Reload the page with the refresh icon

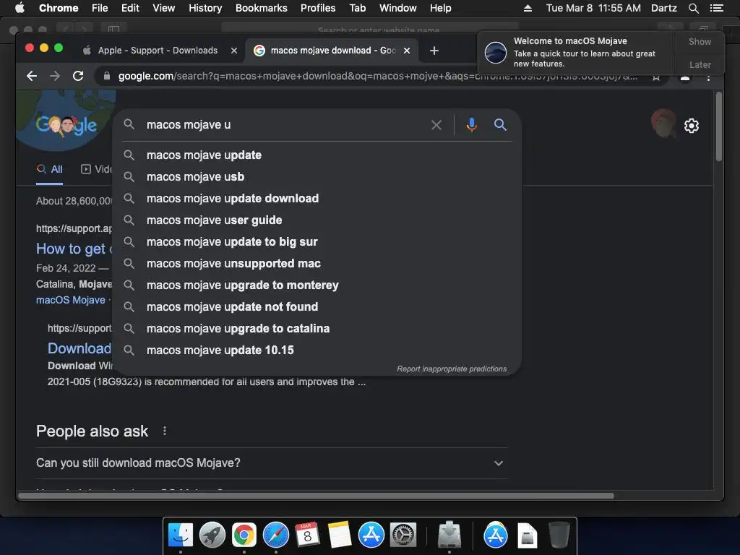(78, 76)
